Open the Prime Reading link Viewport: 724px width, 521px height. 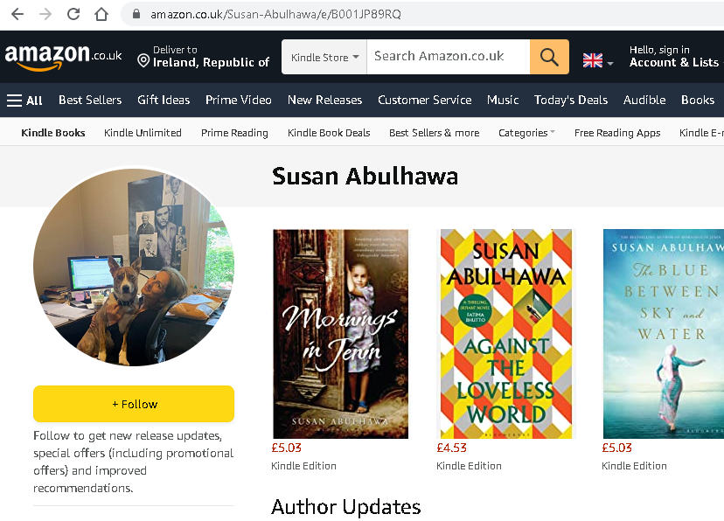234,133
